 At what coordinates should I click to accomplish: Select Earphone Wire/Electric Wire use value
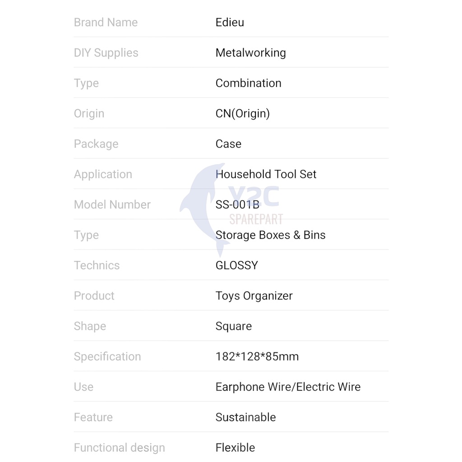pyautogui.click(x=288, y=387)
